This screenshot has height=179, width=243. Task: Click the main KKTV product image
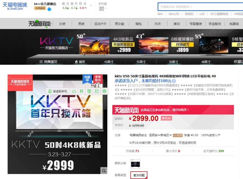[x=57, y=124]
